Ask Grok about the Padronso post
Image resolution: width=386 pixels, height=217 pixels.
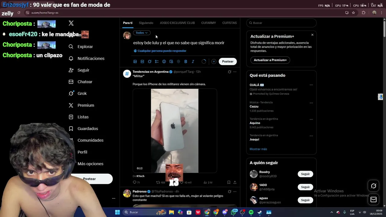pos(229,191)
